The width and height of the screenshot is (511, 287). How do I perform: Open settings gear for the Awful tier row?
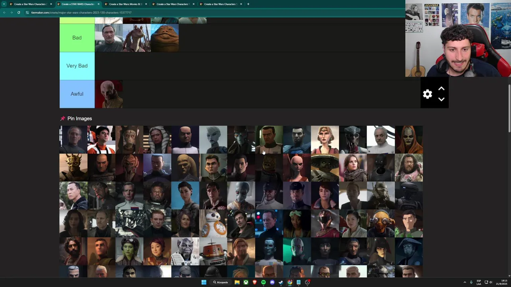click(x=428, y=94)
